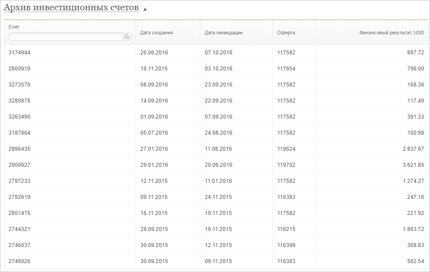The width and height of the screenshot is (430, 272).
Task: Sort by Дата создания column header
Action: [x=156, y=33]
